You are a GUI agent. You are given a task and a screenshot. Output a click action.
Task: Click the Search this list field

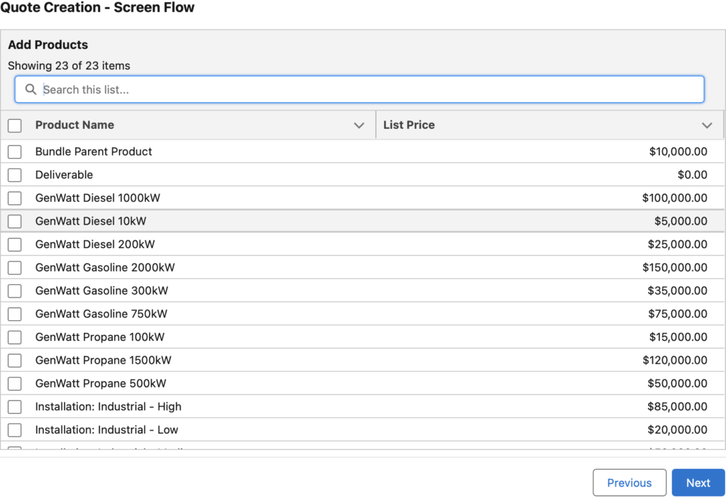(284, 89)
